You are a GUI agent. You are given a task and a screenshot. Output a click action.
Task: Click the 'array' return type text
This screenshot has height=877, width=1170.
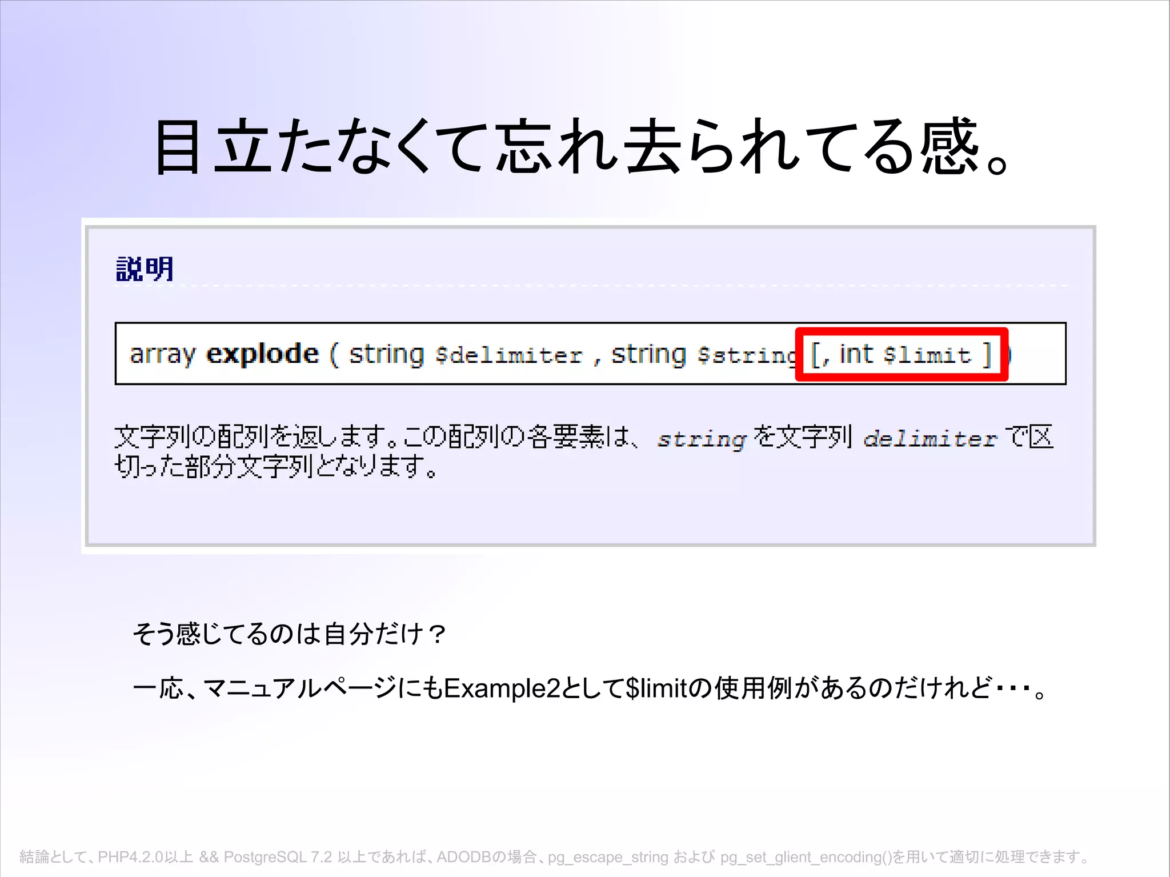163,355
